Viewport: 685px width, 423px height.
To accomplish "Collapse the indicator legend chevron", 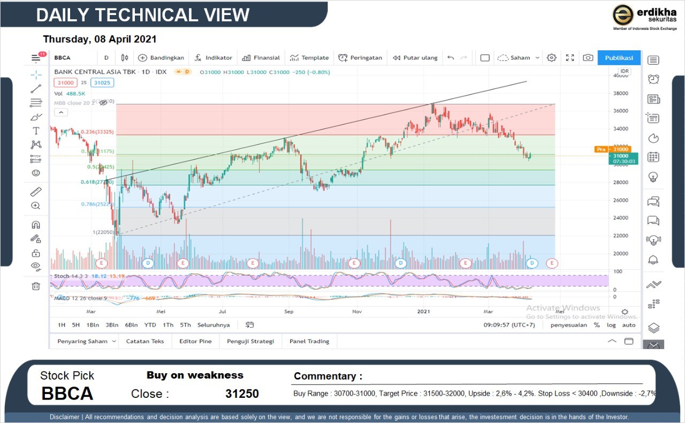I will click(x=61, y=112).
